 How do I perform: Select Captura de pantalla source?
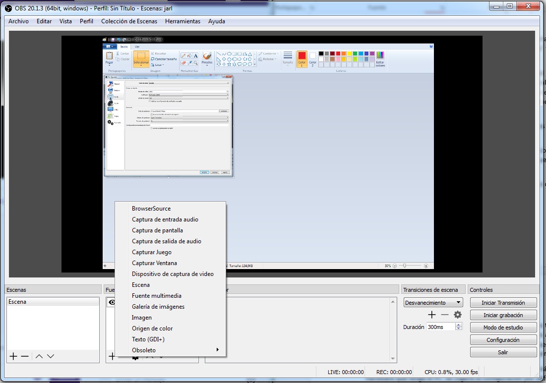(x=171, y=230)
